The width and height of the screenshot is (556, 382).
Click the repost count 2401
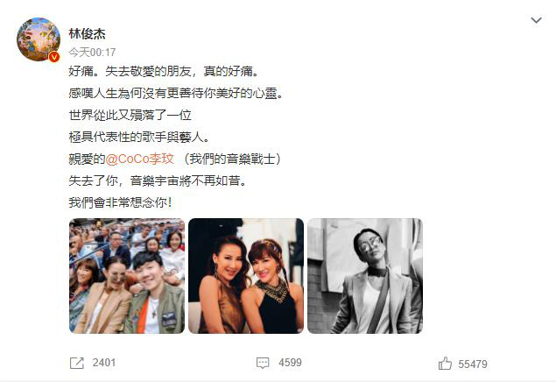(x=104, y=363)
